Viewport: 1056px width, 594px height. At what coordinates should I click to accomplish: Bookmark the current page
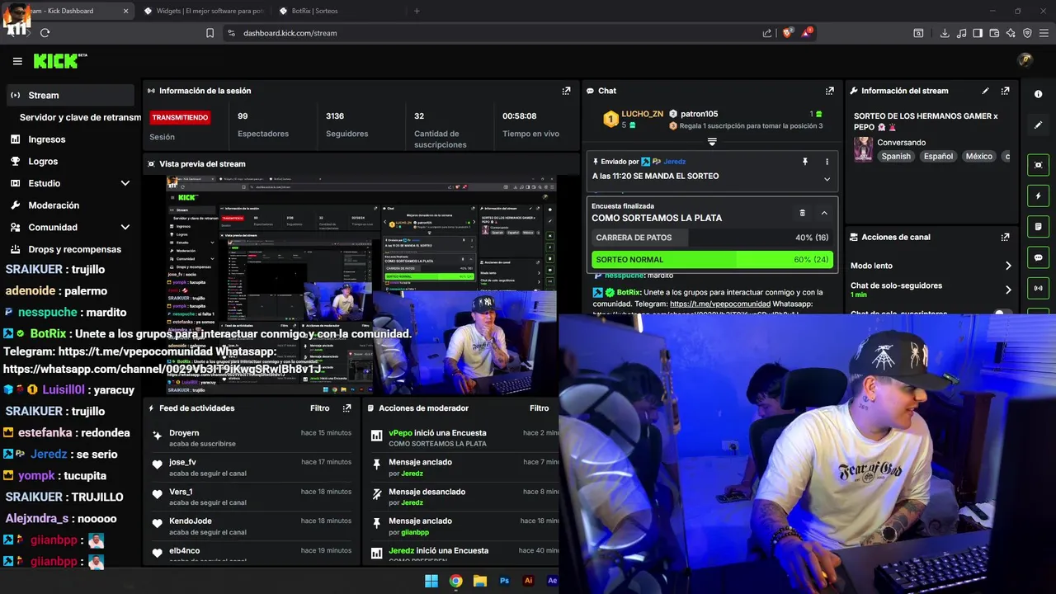point(210,33)
